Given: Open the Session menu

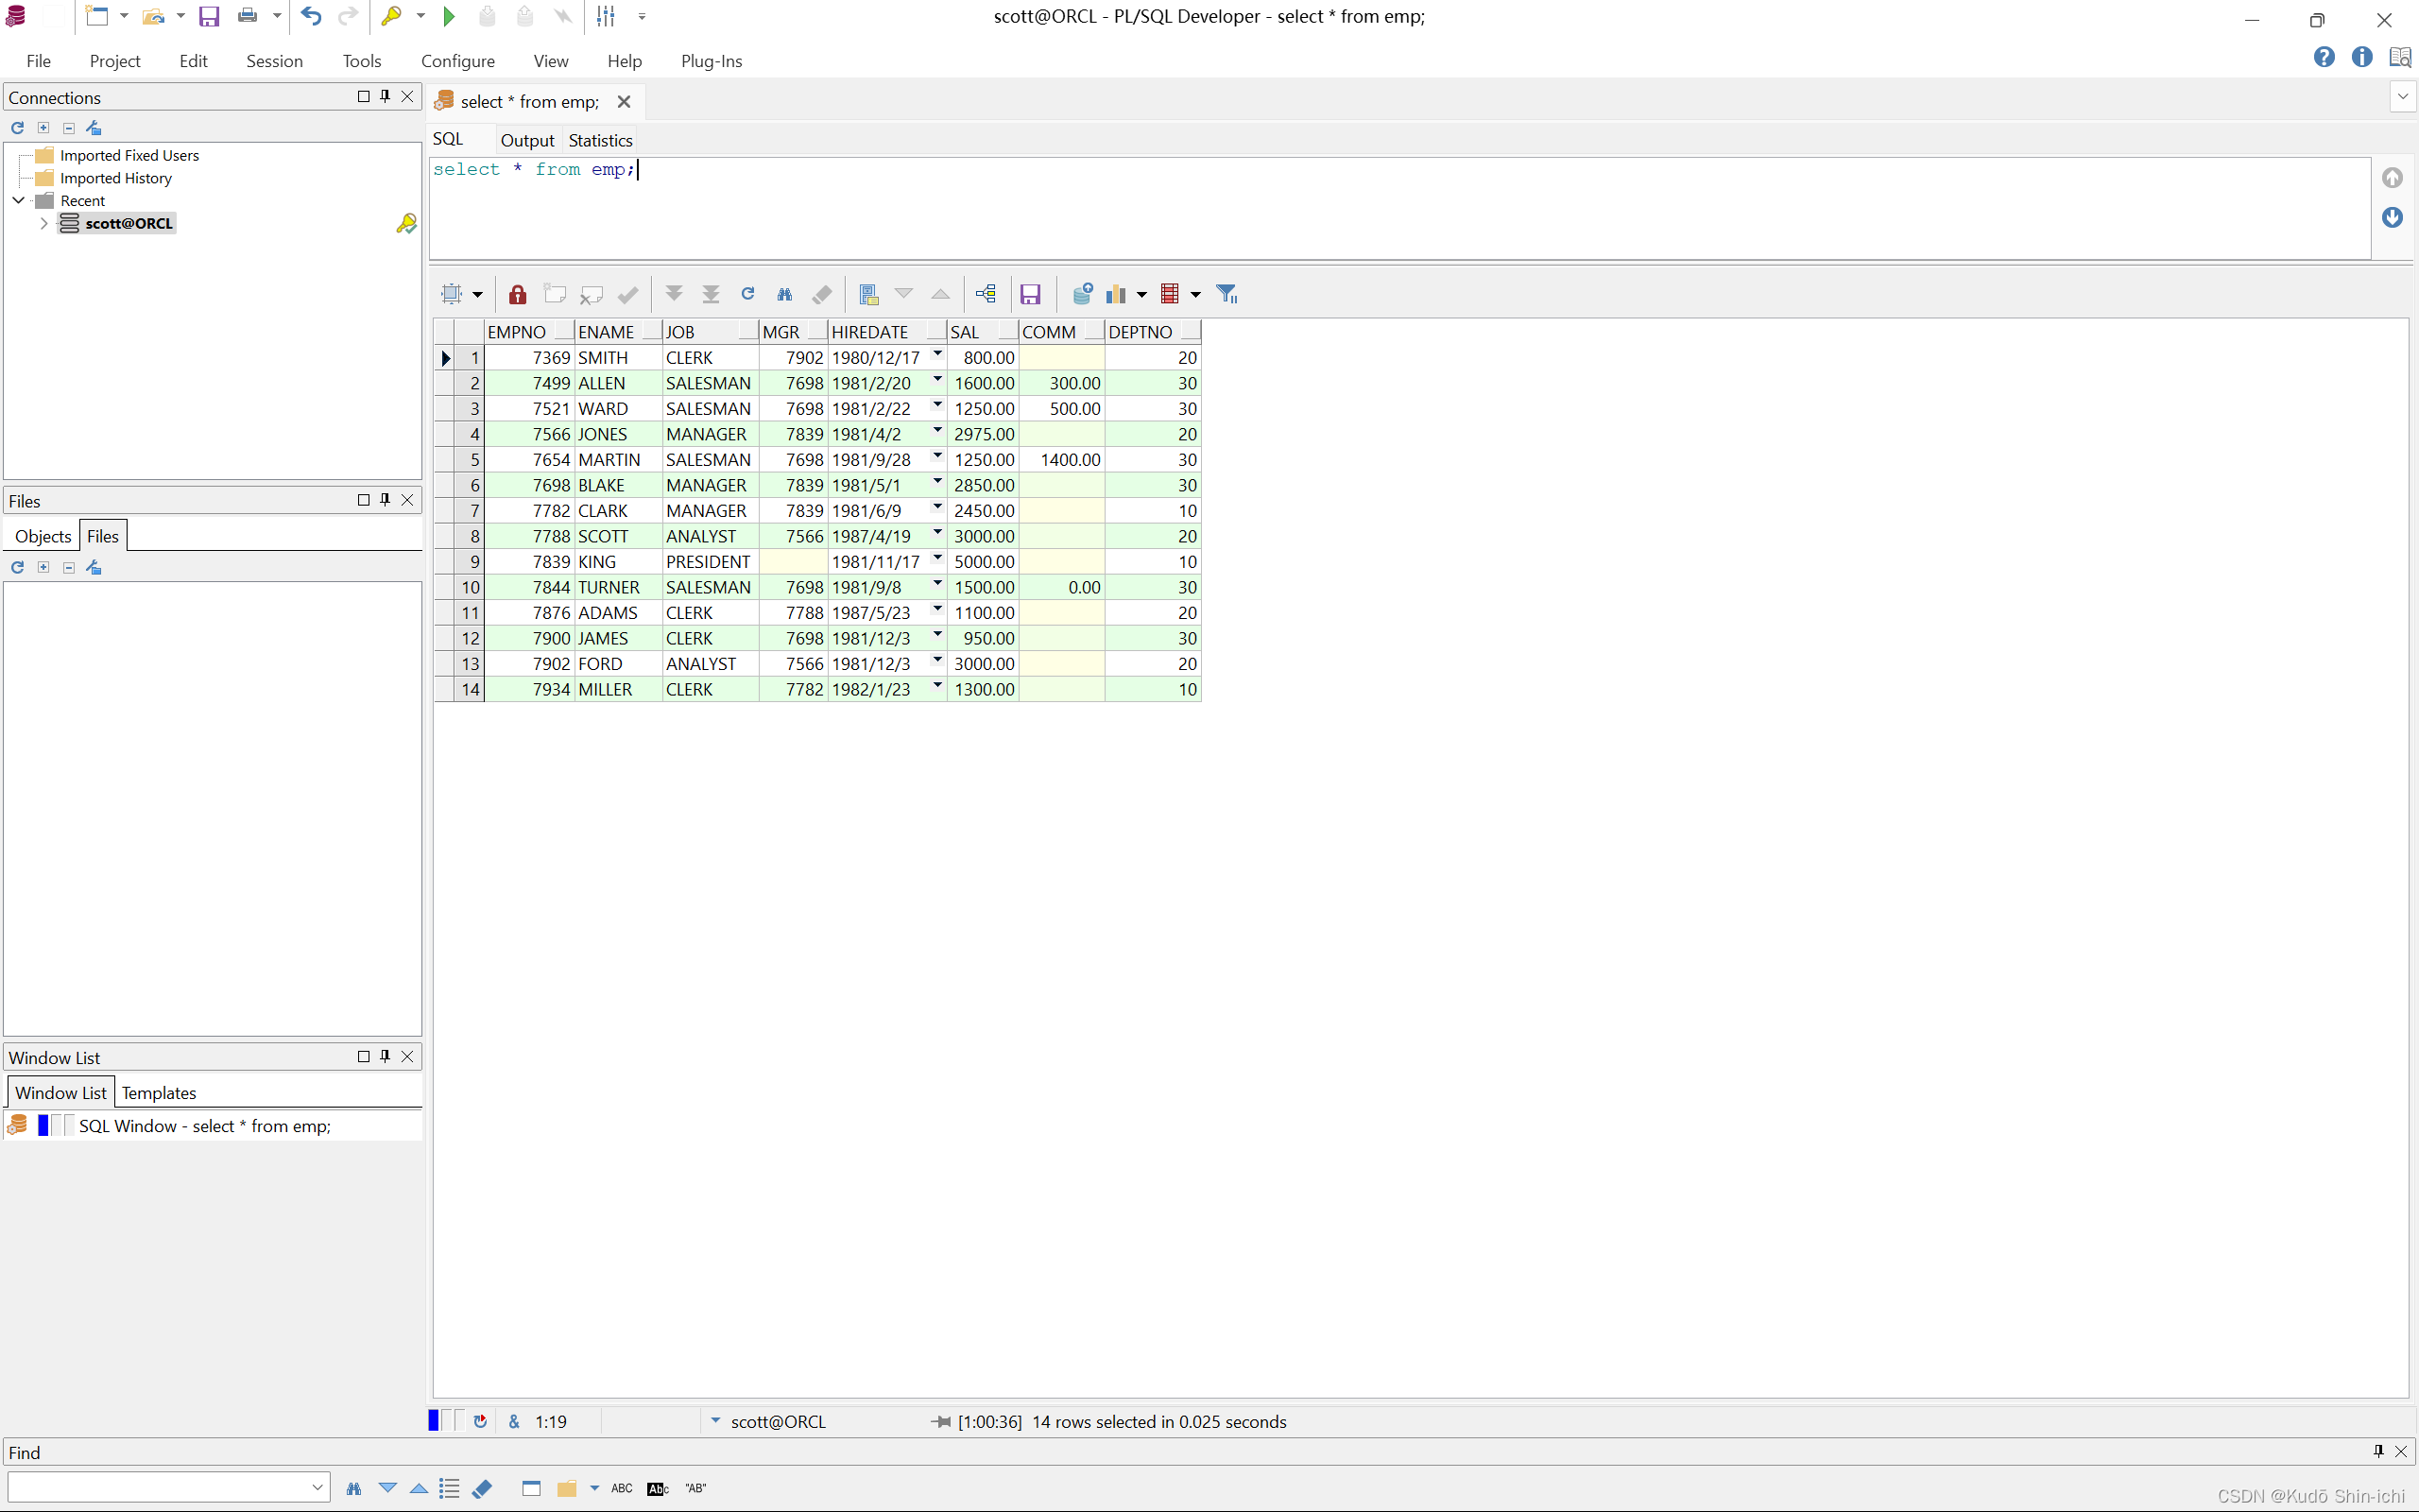Looking at the screenshot, I should 274,61.
